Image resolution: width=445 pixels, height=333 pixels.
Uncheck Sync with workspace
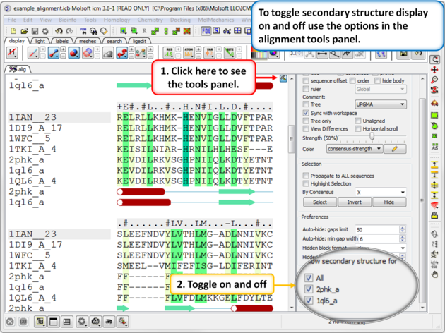(307, 113)
